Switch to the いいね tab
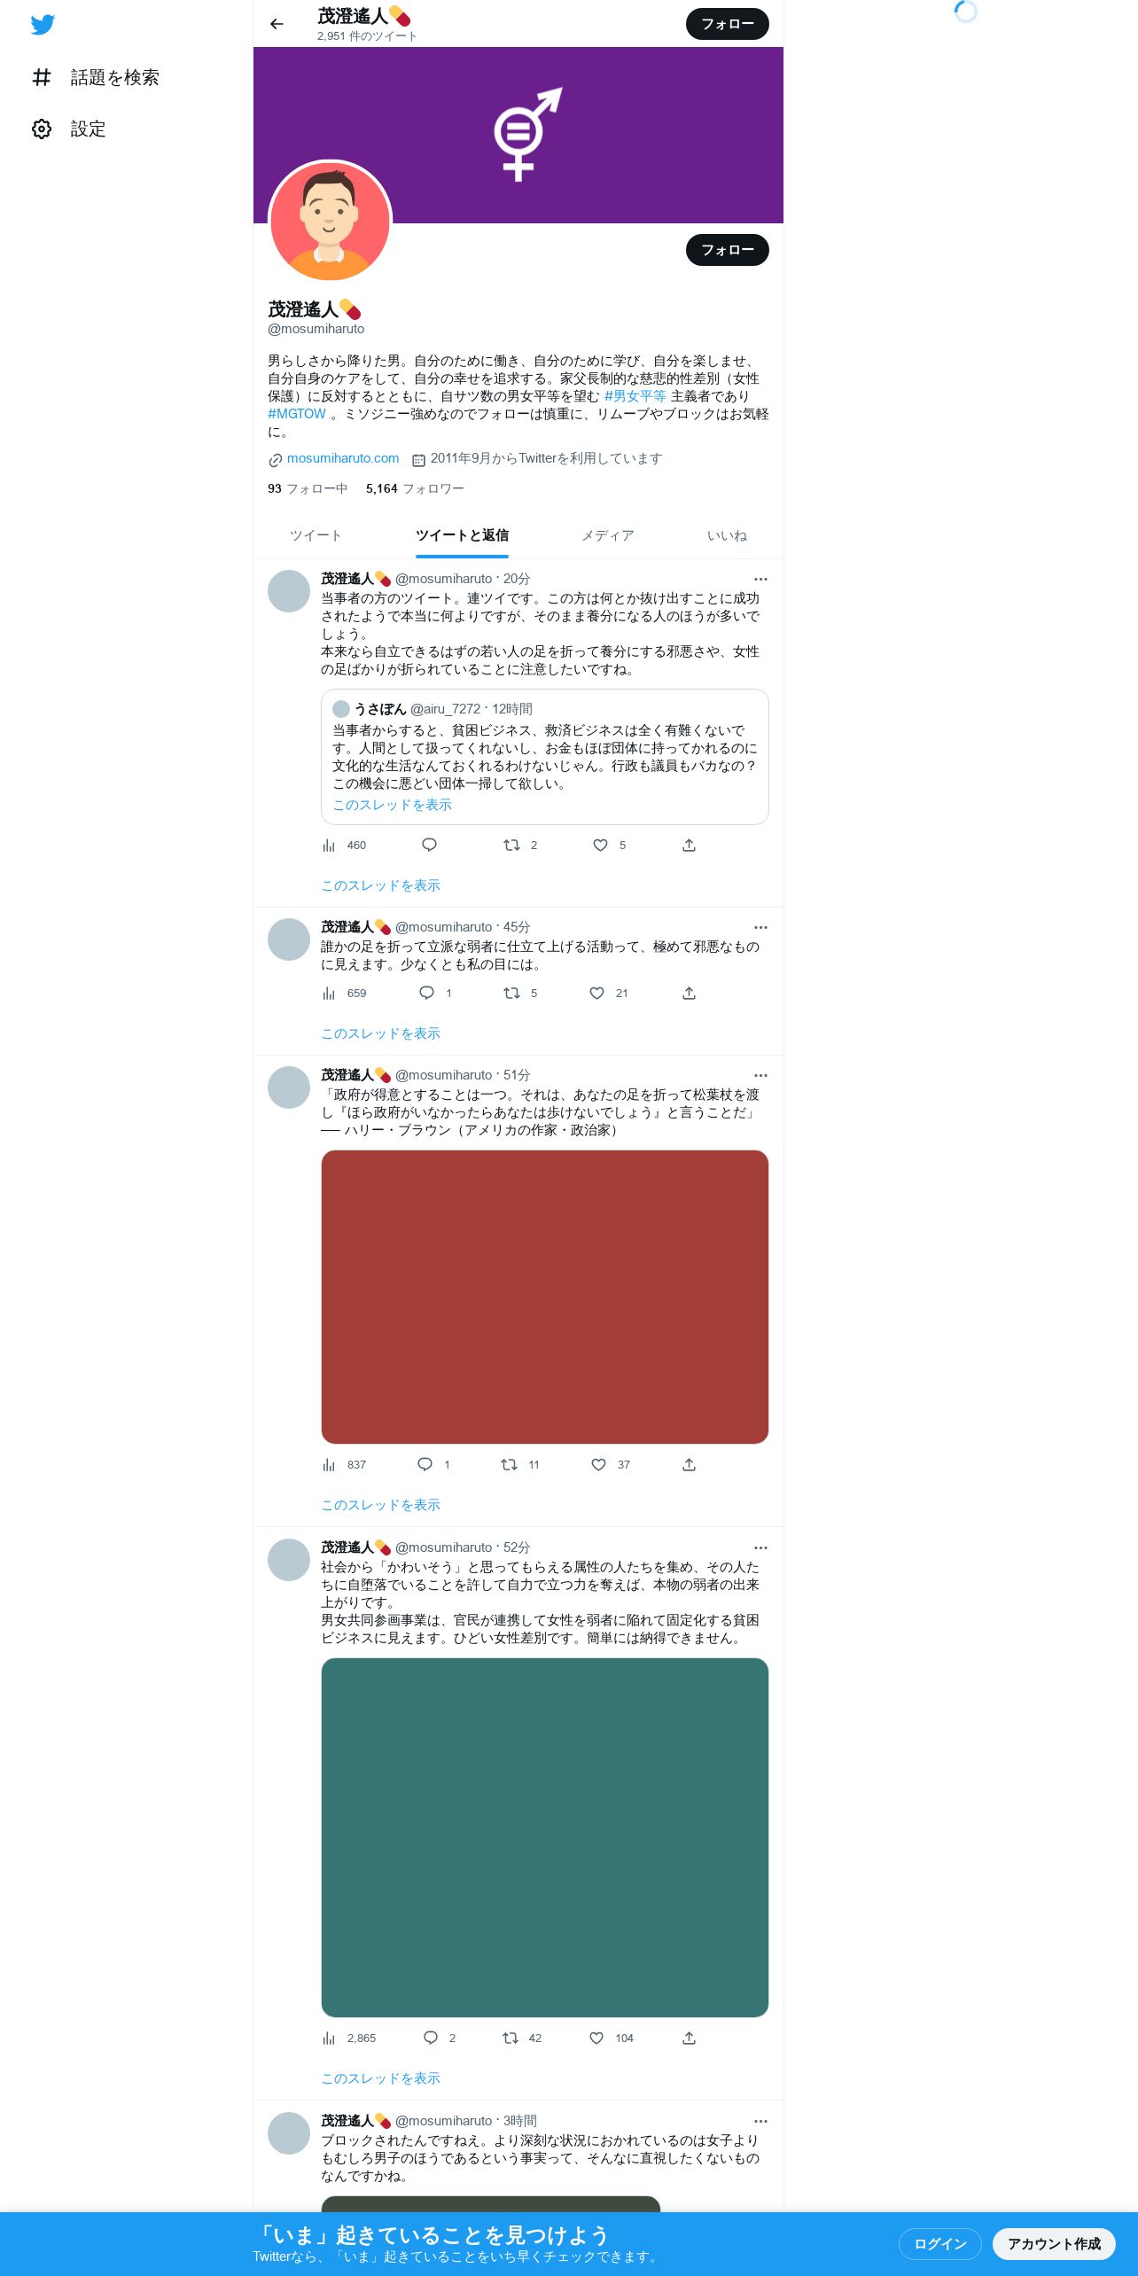 [x=727, y=536]
